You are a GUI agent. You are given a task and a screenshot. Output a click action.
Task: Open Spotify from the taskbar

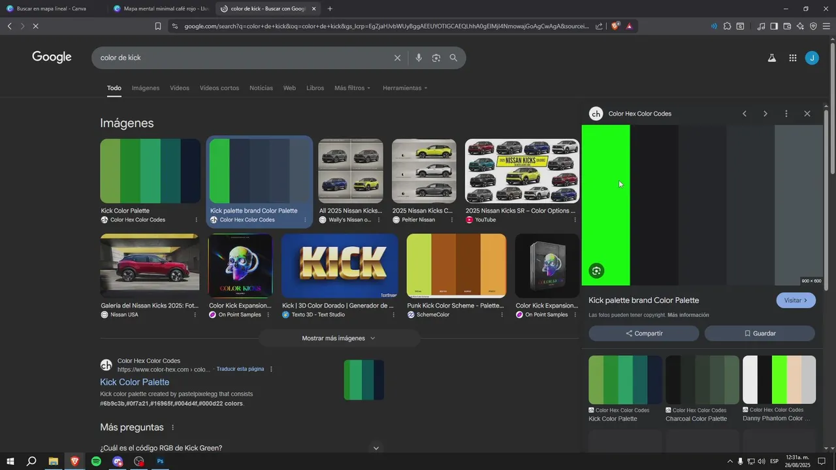click(96, 461)
